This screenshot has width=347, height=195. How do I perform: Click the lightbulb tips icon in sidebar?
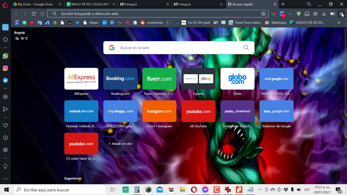pyautogui.click(x=5, y=166)
